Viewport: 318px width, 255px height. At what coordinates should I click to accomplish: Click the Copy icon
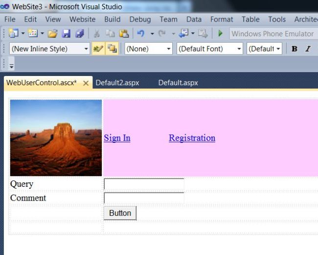[110, 33]
